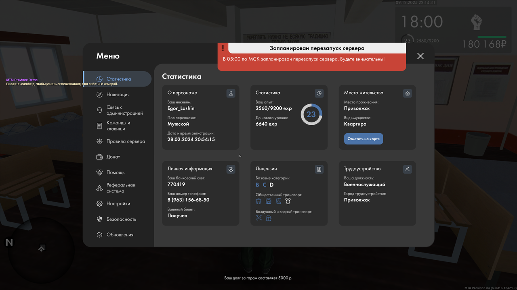The image size is (517, 290).
Task: Click the HUD clock showing 18:00
Action: coord(422,21)
